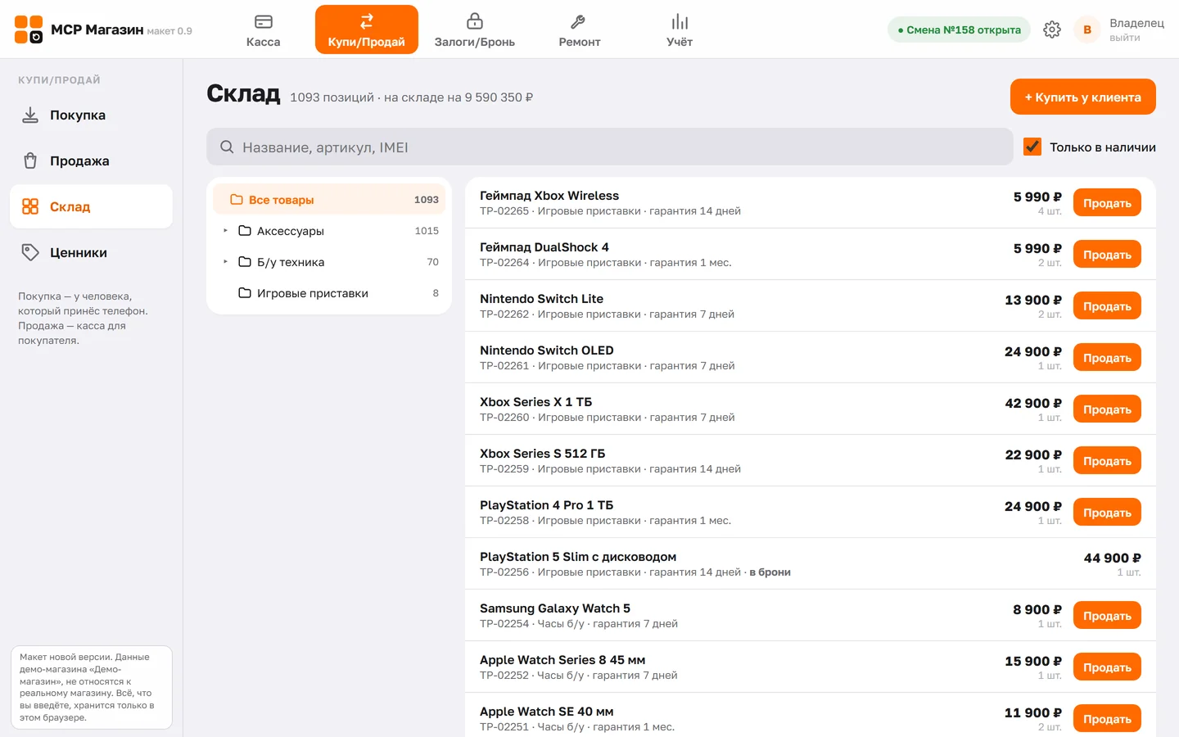Select Склад in the sidebar
1179x737 pixels.
91,206
